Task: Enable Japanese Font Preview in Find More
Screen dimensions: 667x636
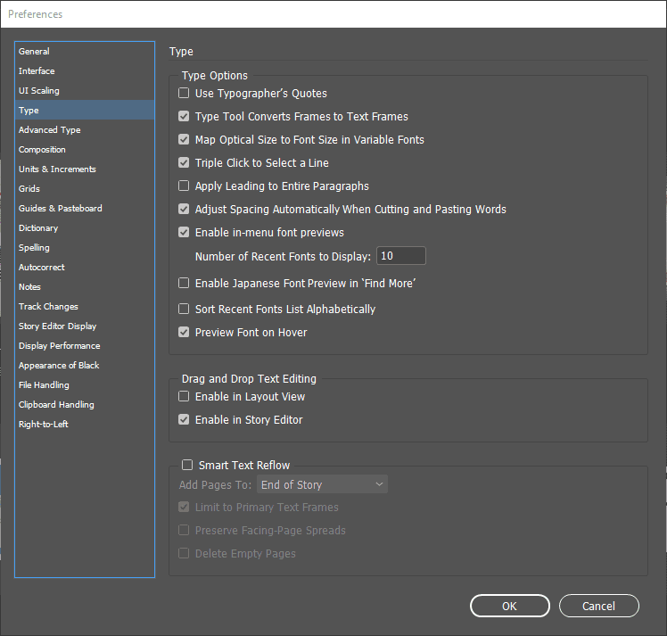Action: [x=184, y=283]
